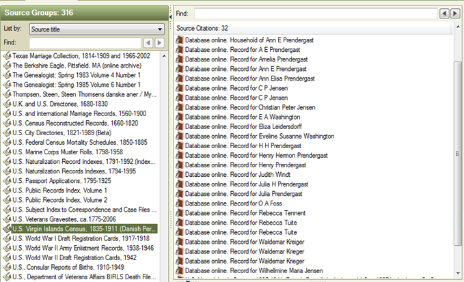
Task: Click Source Groups list scrollbar up arrow
Action: pos(164,56)
